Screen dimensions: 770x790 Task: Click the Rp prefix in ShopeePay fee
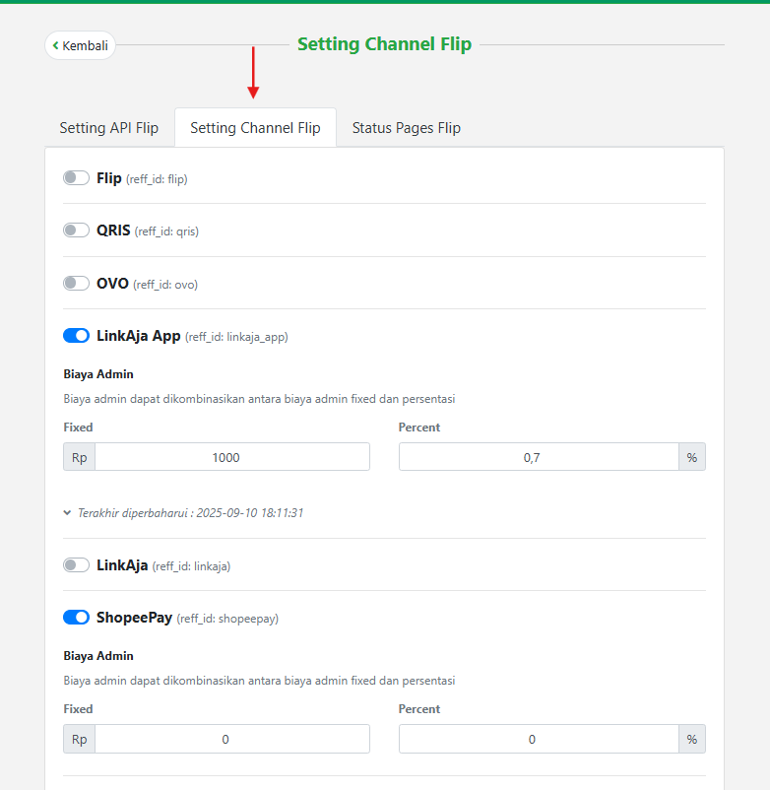79,739
